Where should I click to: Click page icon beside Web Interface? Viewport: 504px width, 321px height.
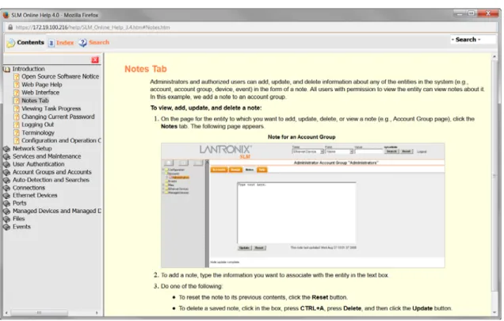click(17, 93)
